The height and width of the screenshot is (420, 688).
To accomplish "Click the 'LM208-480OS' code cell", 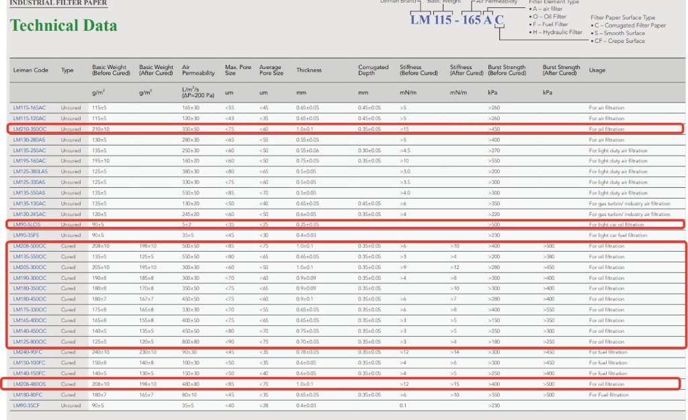I will (x=30, y=384).
